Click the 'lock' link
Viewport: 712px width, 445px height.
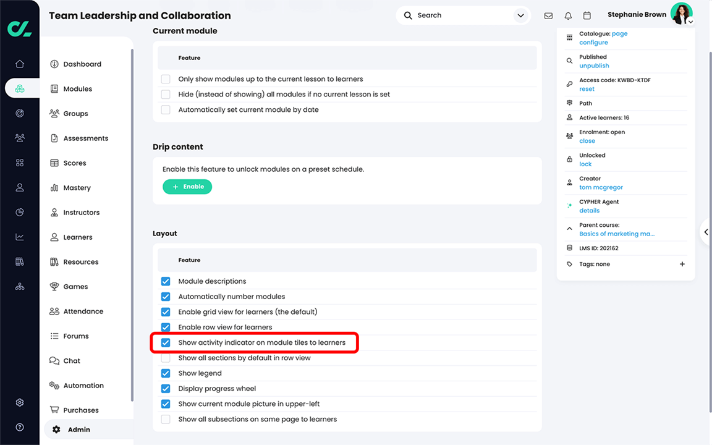(585, 164)
